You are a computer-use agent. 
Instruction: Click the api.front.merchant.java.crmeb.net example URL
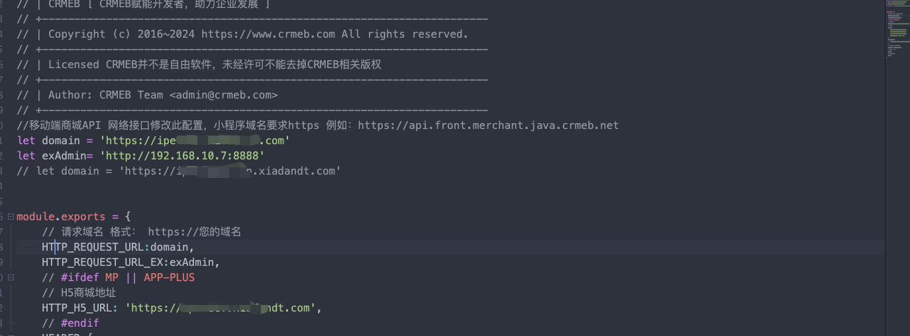coord(488,126)
